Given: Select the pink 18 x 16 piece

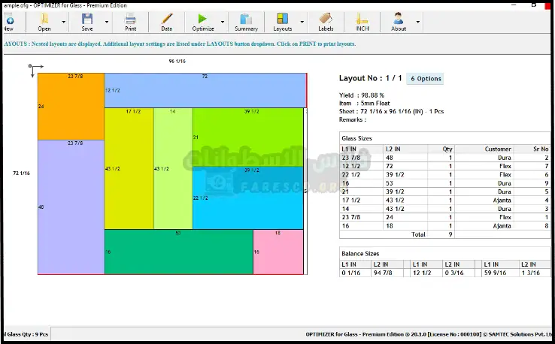Looking at the screenshot, I should click(277, 252).
